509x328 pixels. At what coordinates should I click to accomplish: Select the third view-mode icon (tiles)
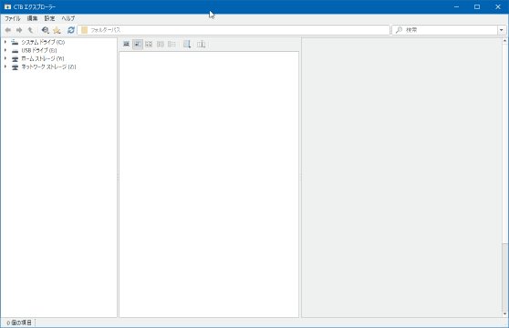pyautogui.click(x=149, y=44)
